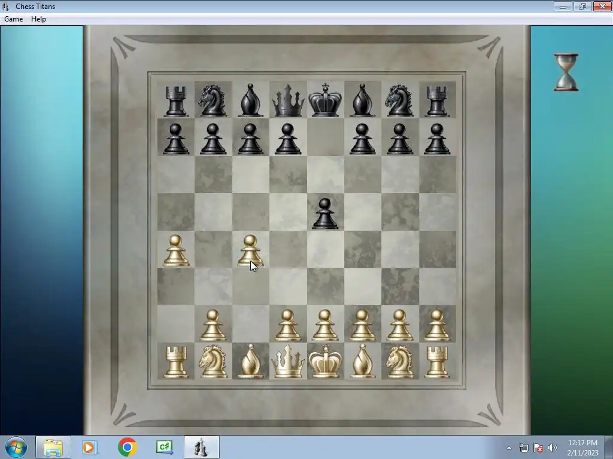This screenshot has width=613, height=459.
Task: Pick the black pawn on g7
Action: 399,139
